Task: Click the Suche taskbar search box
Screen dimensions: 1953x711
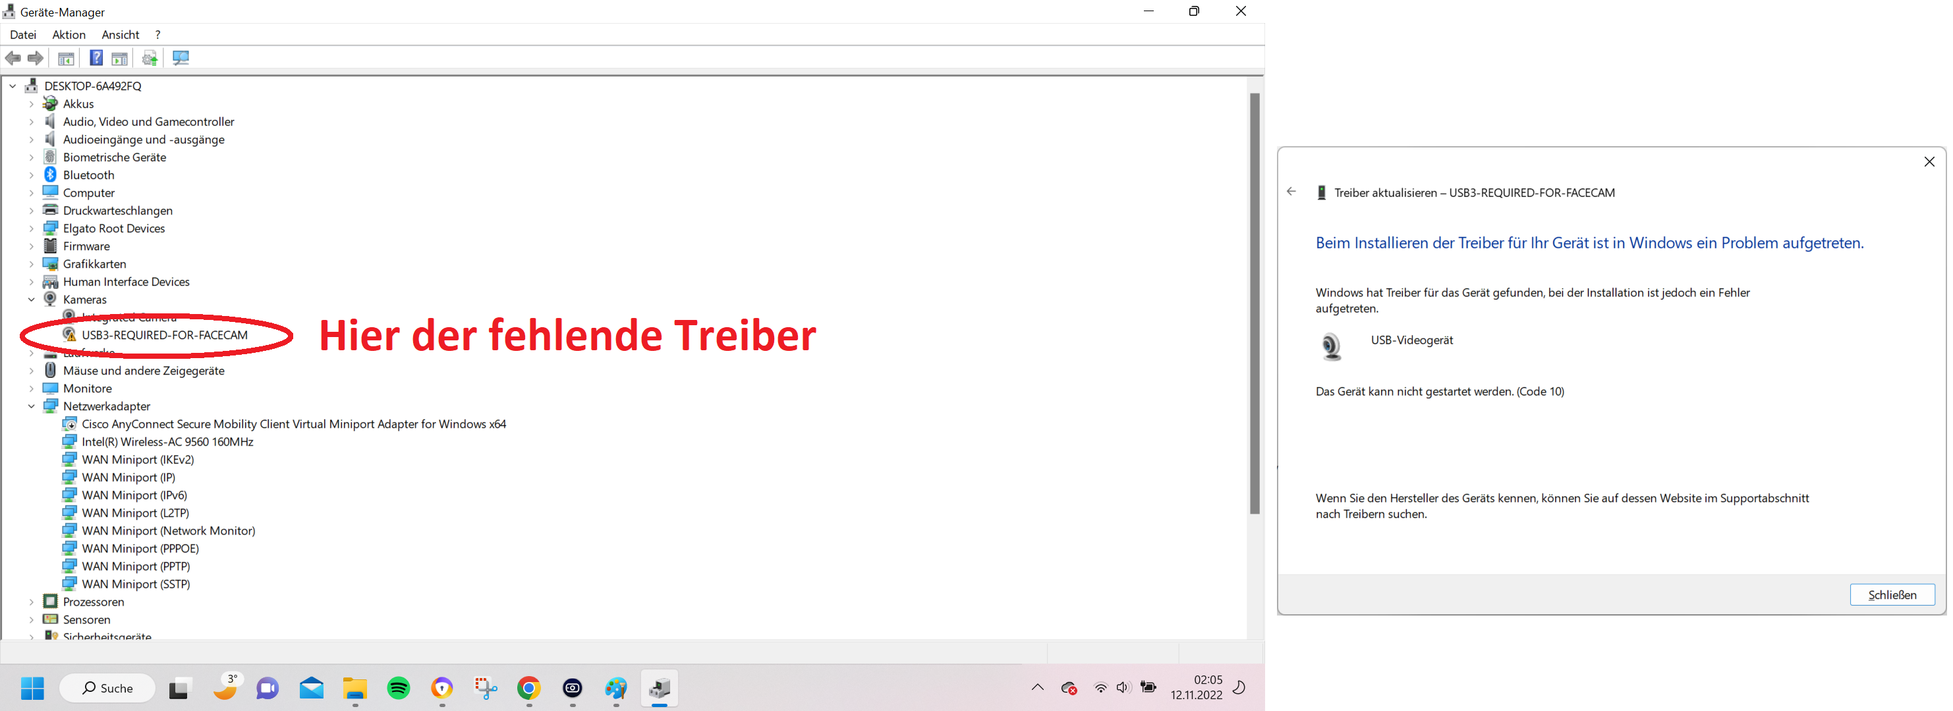Action: tap(107, 687)
